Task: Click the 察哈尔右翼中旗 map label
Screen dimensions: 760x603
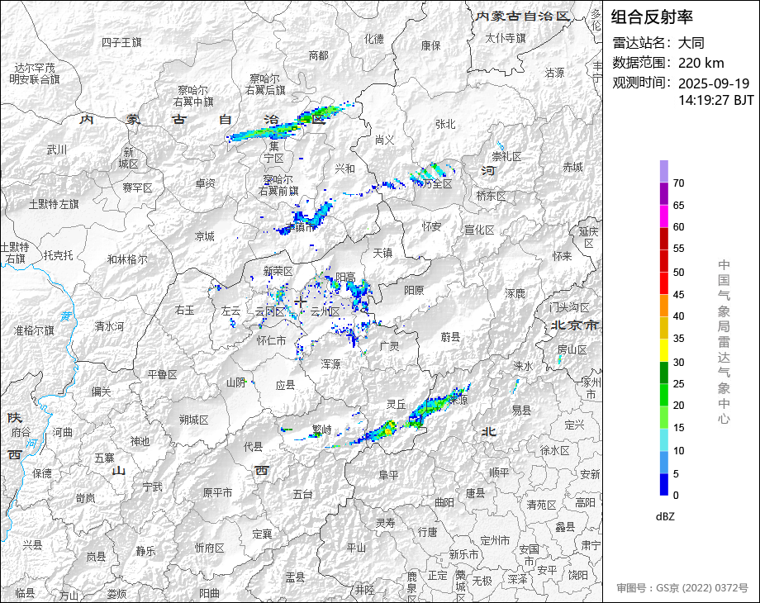Action: 193,96
